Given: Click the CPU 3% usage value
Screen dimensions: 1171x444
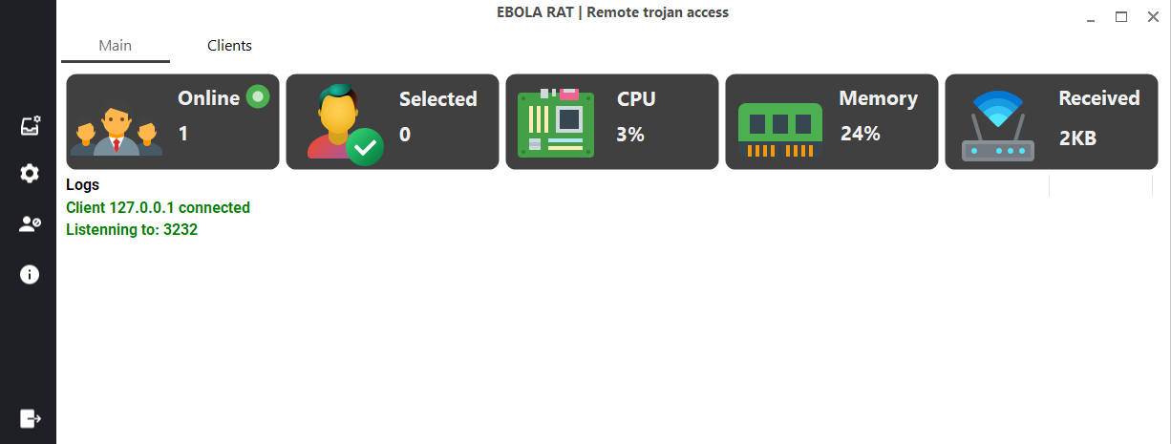Looking at the screenshot, I should pos(630,135).
